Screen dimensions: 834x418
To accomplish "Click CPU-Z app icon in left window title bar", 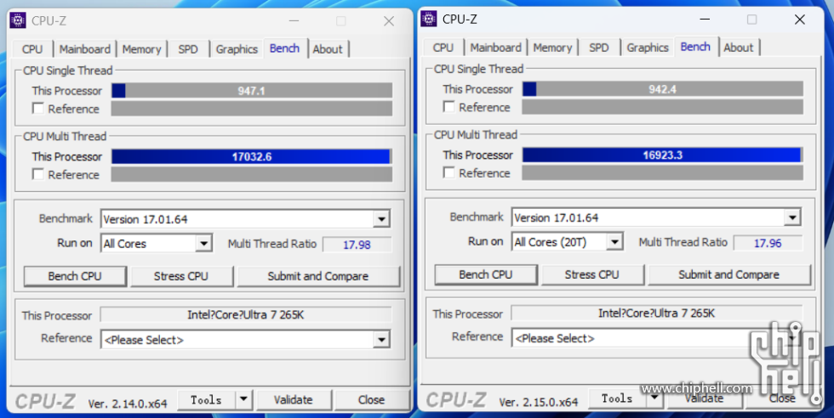I will tap(18, 20).
